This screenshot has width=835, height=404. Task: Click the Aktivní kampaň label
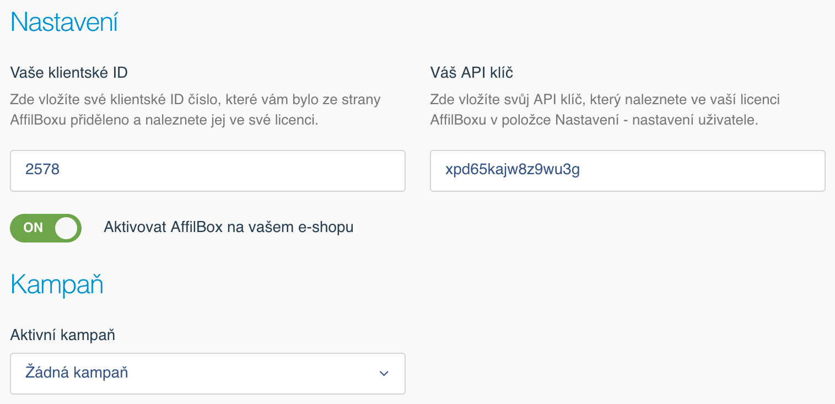[x=63, y=335]
